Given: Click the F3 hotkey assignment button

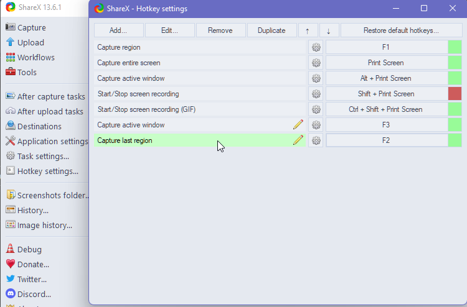Looking at the screenshot, I should click(386, 125).
